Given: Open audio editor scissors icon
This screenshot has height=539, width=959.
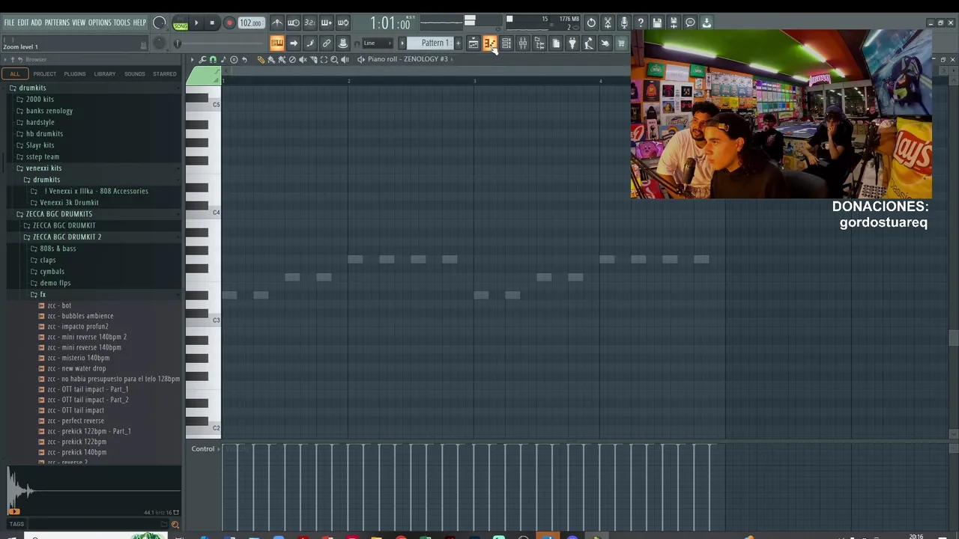Looking at the screenshot, I should coord(608,22).
